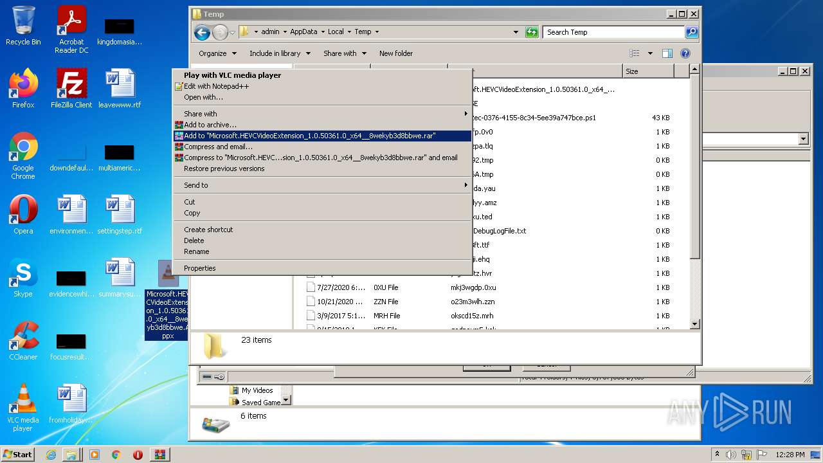Click the volume icon in system tray

[x=731, y=455]
